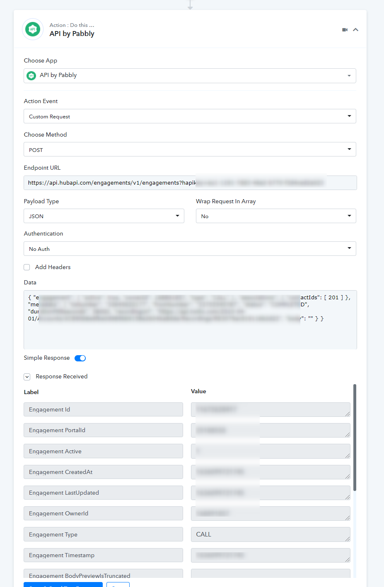Open the Wrap Request In Array dropdown

(276, 216)
